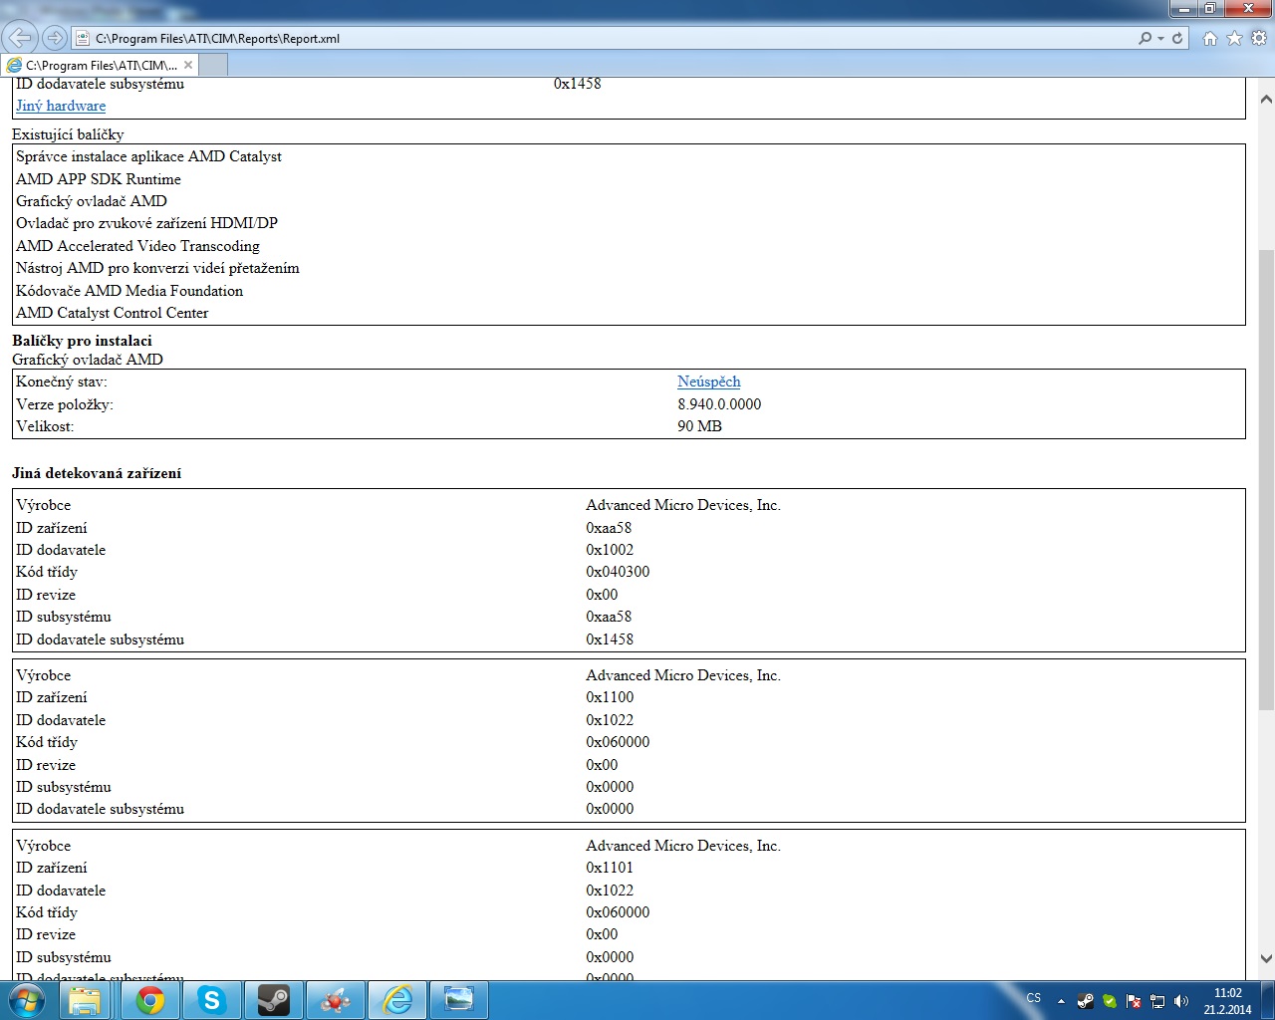Click the "Jiná detekovaná zařízení" heading
The image size is (1275, 1020).
[x=97, y=473]
